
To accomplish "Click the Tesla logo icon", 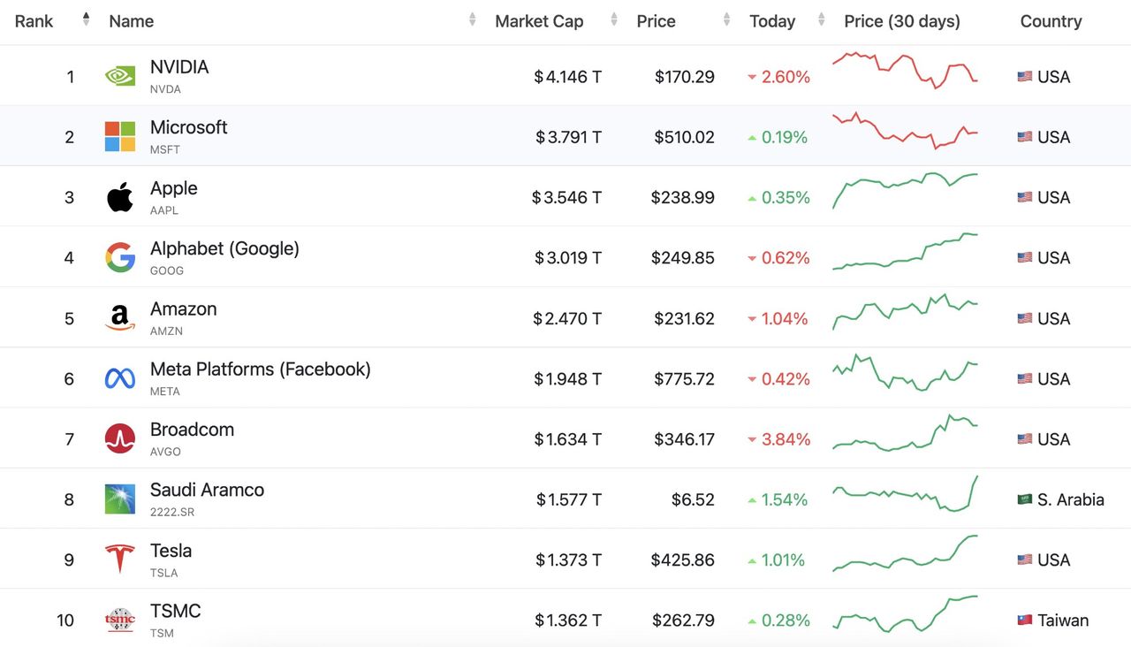I will coord(120,559).
